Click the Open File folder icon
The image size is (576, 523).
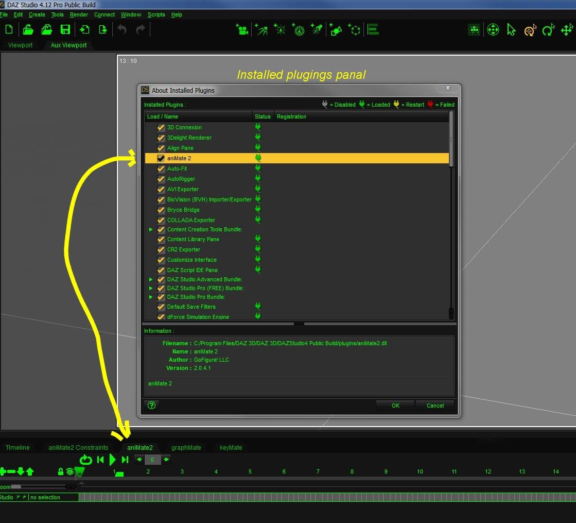pos(28,29)
